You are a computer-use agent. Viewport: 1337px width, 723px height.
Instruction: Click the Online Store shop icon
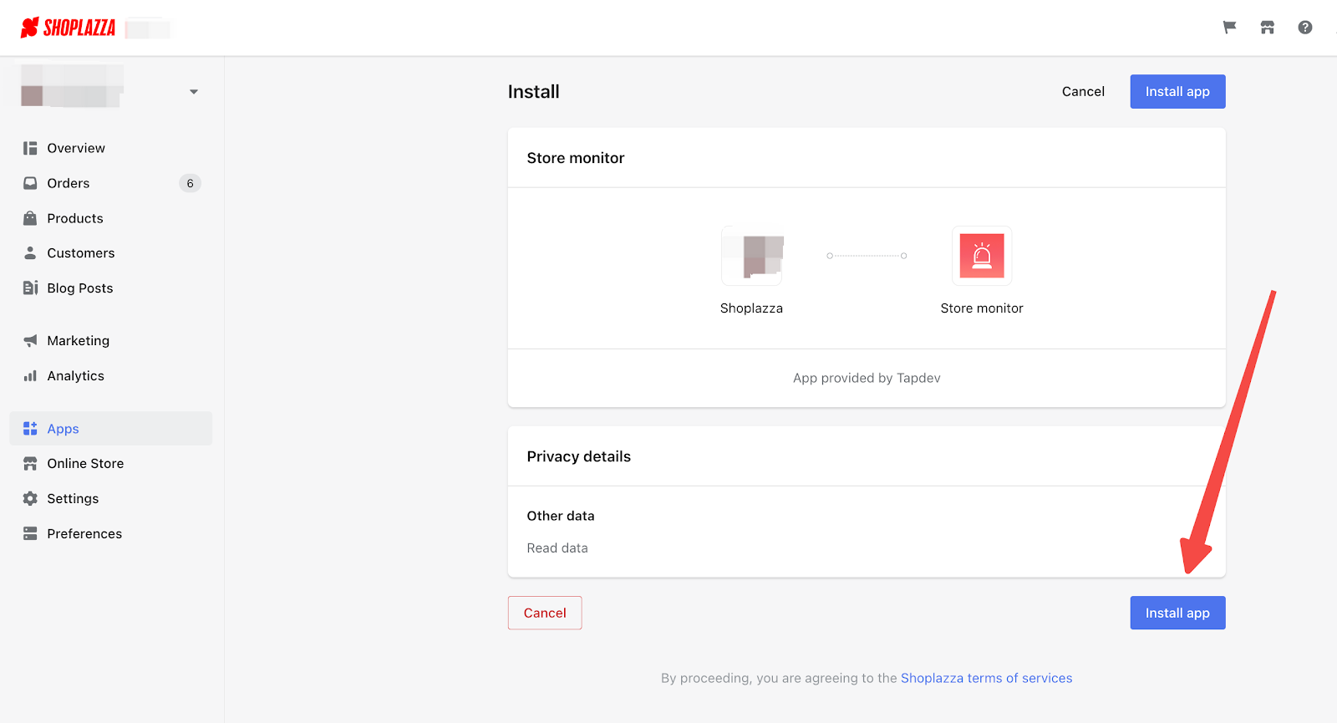pyautogui.click(x=30, y=463)
